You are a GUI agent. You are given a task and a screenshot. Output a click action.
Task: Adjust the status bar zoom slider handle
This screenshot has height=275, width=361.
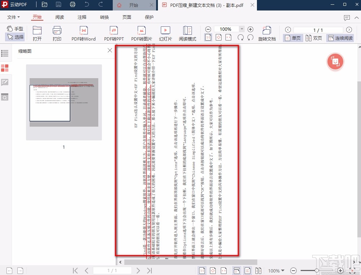pyautogui.click(x=317, y=270)
